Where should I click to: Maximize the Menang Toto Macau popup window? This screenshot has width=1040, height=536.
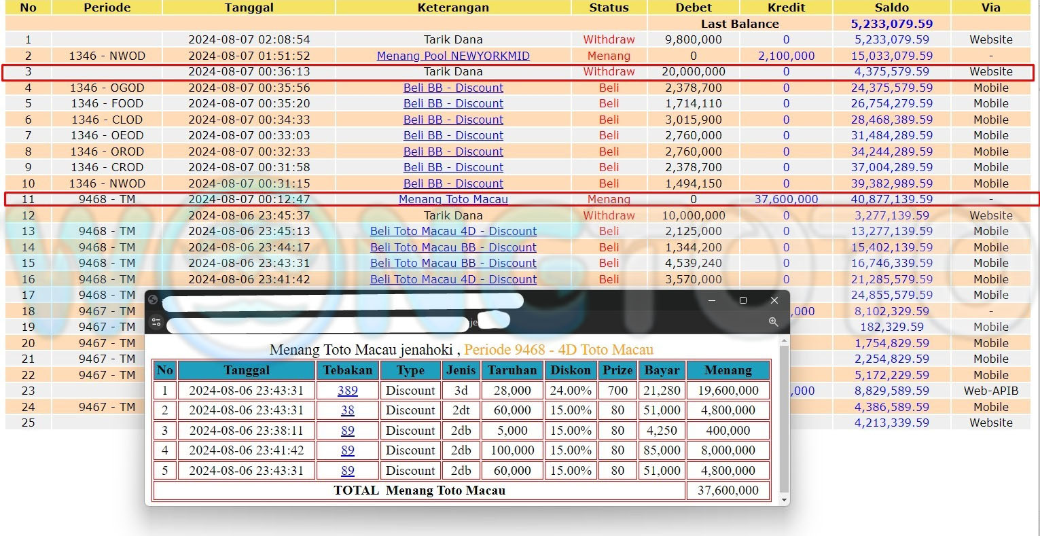(x=742, y=300)
